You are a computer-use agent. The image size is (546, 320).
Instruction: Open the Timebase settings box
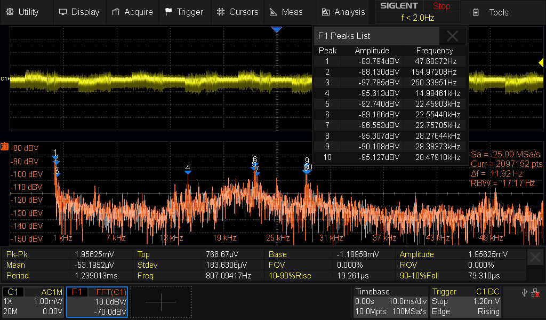click(390, 302)
